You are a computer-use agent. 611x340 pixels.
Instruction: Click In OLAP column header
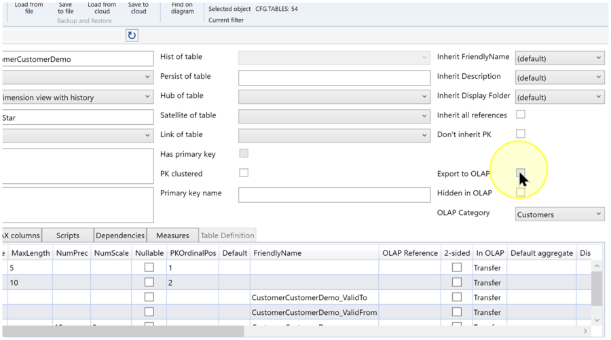click(x=489, y=252)
